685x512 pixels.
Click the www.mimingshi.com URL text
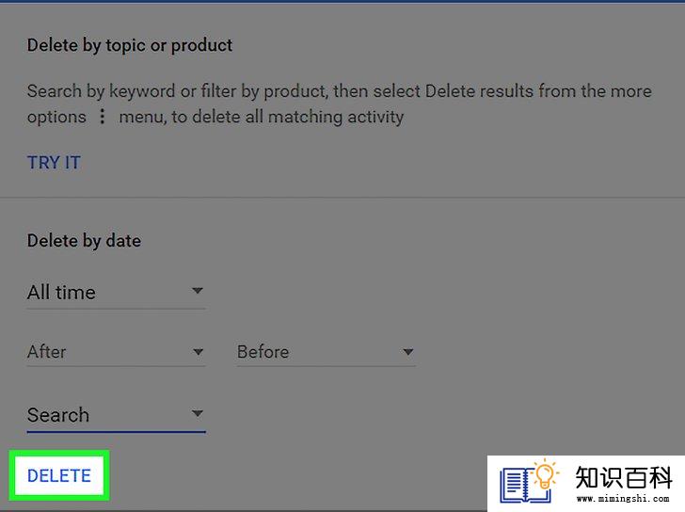pyautogui.click(x=623, y=499)
